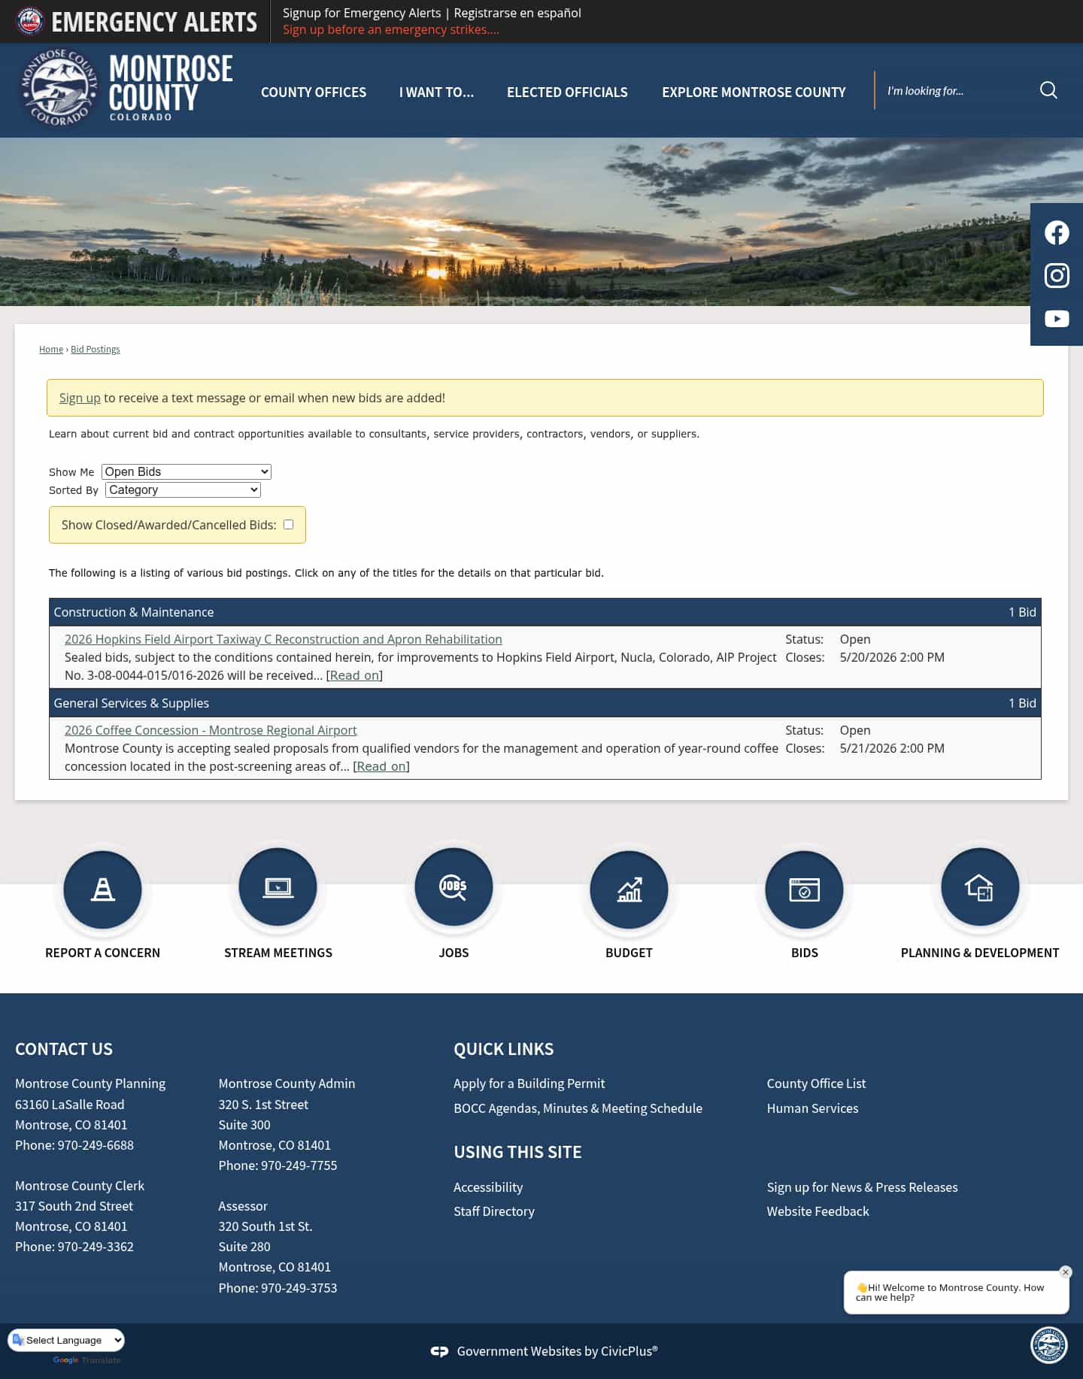This screenshot has width=1083, height=1379.
Task: Open the Human Services link
Action: point(812,1108)
